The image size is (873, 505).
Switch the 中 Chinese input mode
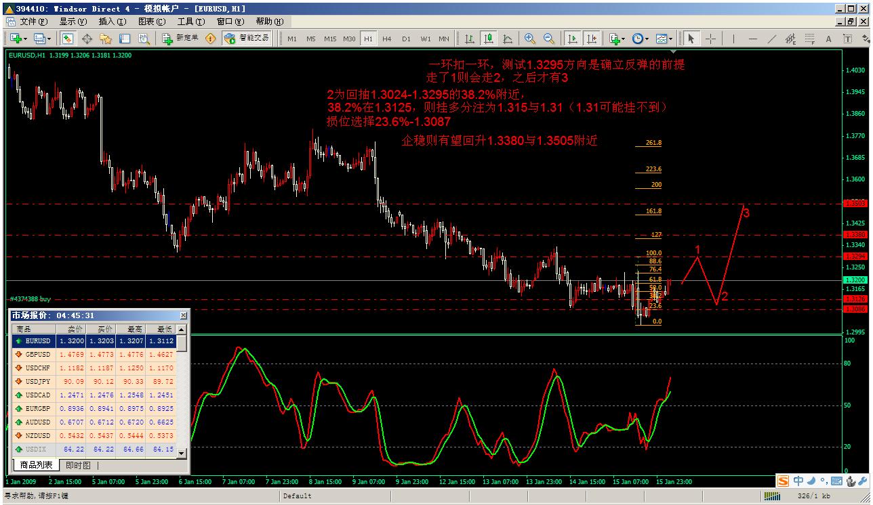(798, 481)
